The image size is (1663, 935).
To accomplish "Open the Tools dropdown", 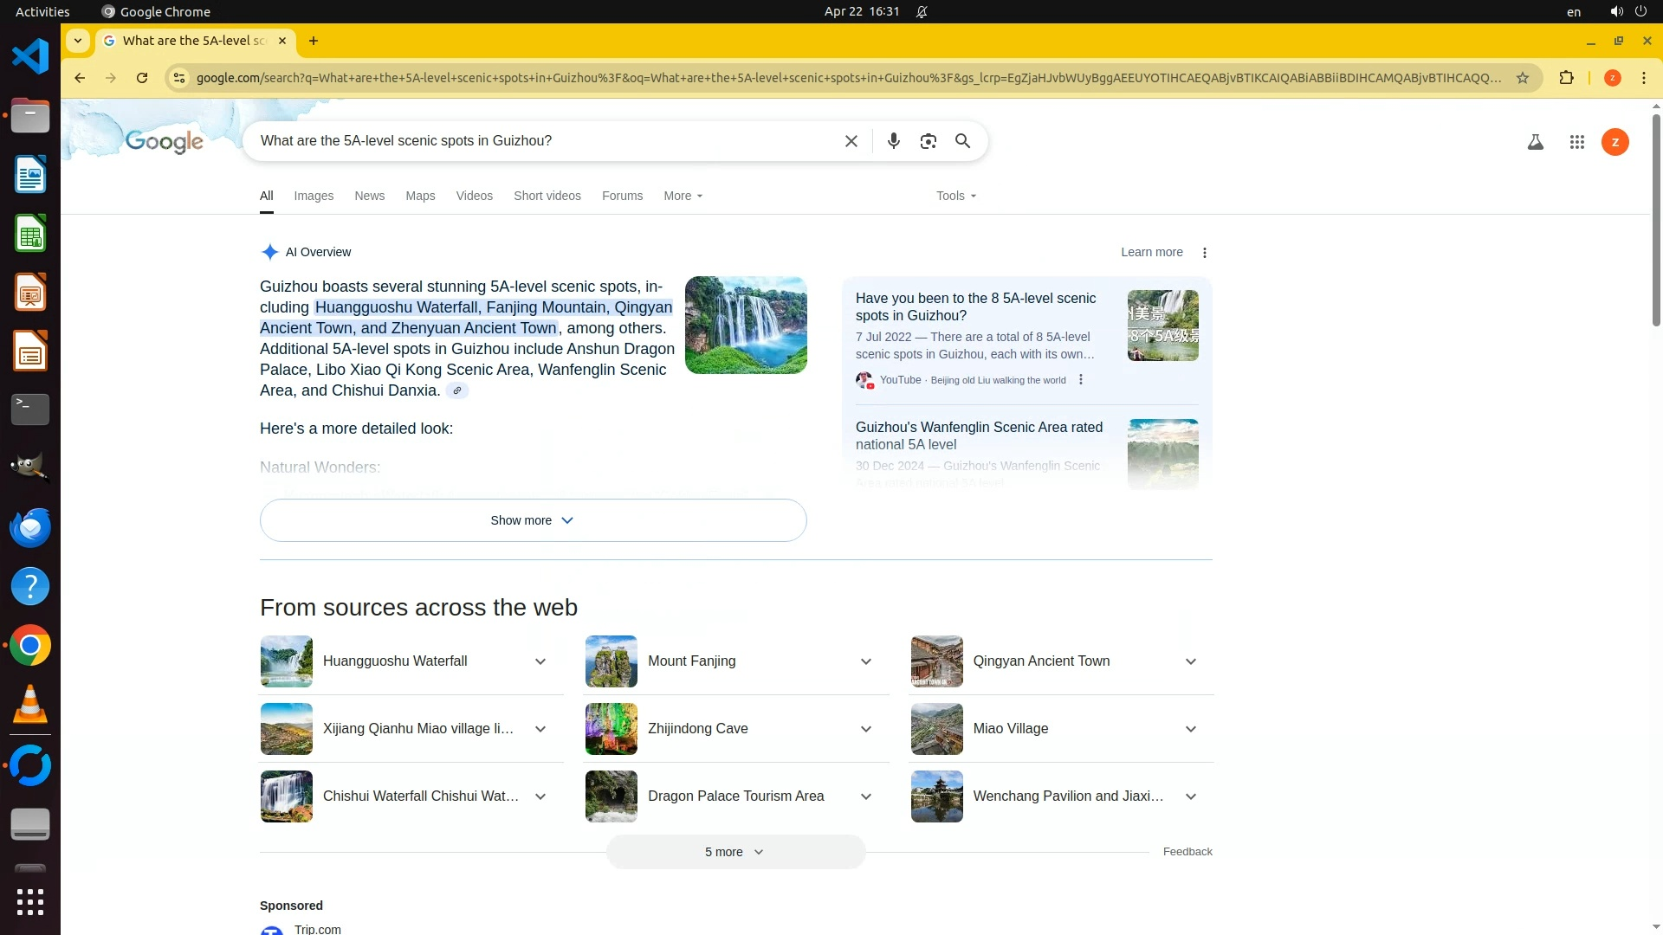I will point(955,197).
